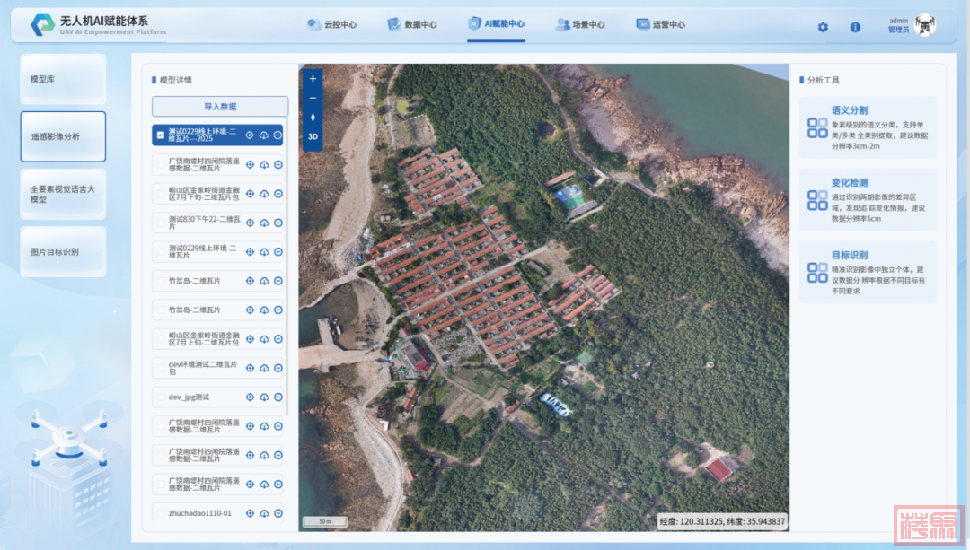Open the admin user account menu

click(x=911, y=25)
